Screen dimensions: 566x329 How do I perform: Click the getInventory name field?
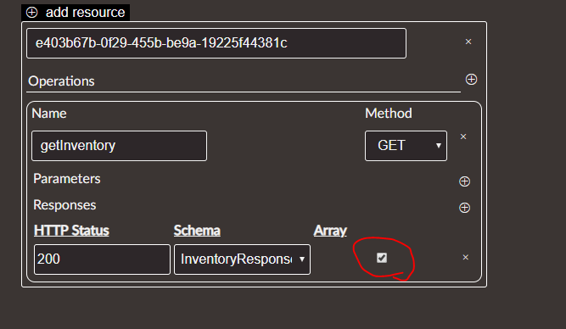coord(119,146)
